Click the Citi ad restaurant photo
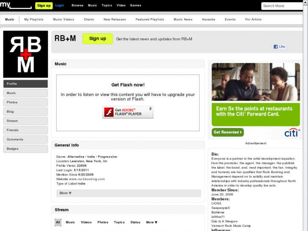The width and height of the screenshot is (308, 231). point(256,82)
